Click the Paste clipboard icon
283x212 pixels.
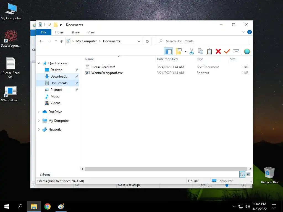click(x=209, y=52)
